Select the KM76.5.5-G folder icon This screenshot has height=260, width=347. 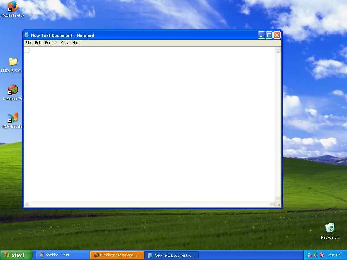coord(12,65)
